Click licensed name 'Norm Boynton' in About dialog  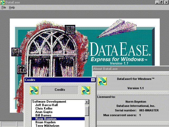(136, 102)
